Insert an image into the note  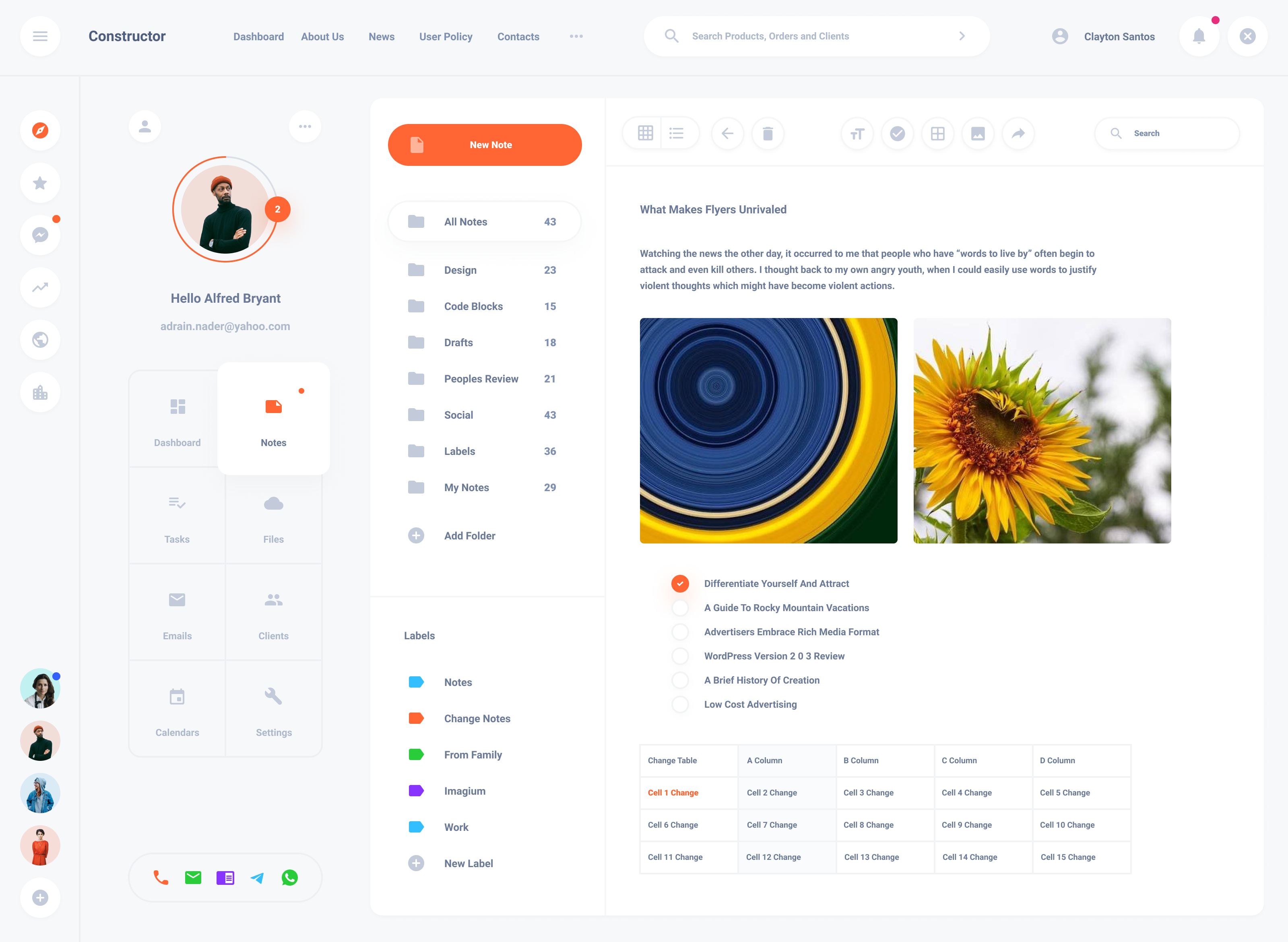[x=978, y=133]
